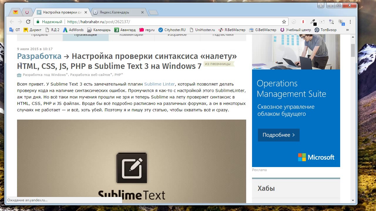The width and height of the screenshot is (376, 211).
Task: Switch to the pinned Opera tab
Action: point(27,12)
